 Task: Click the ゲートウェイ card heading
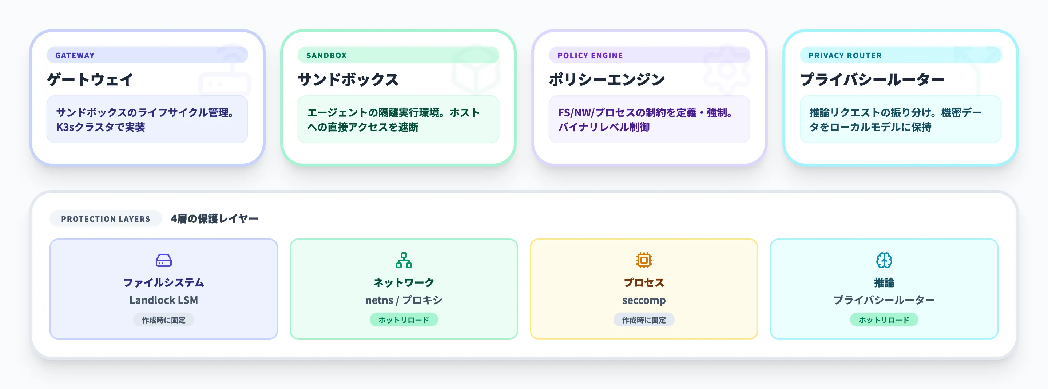coord(90,80)
